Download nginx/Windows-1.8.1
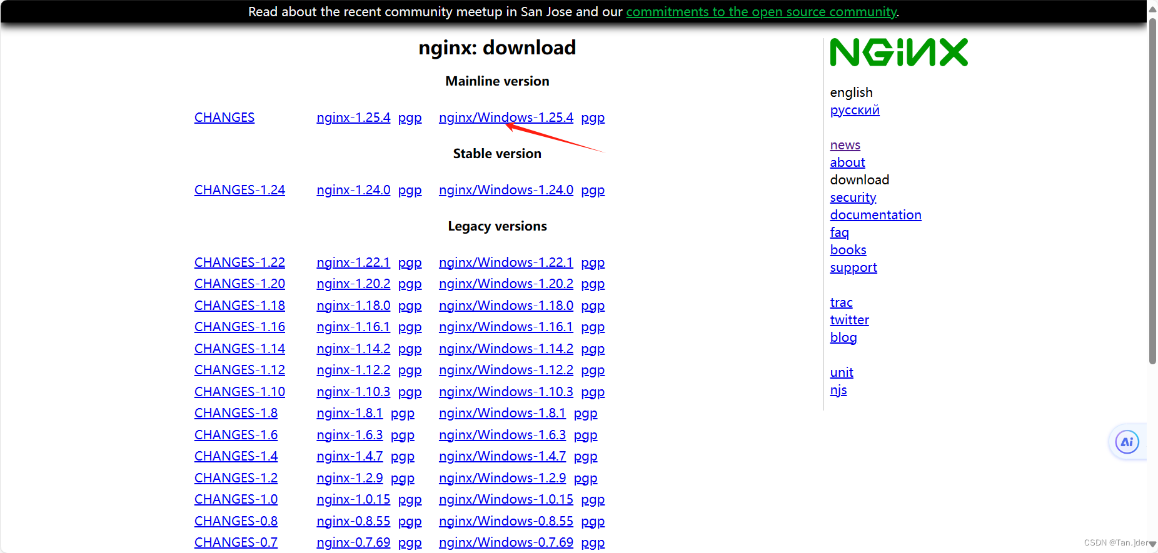The width and height of the screenshot is (1158, 553). pyautogui.click(x=502, y=413)
